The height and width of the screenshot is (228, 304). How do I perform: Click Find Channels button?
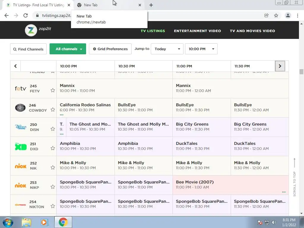pos(28,49)
